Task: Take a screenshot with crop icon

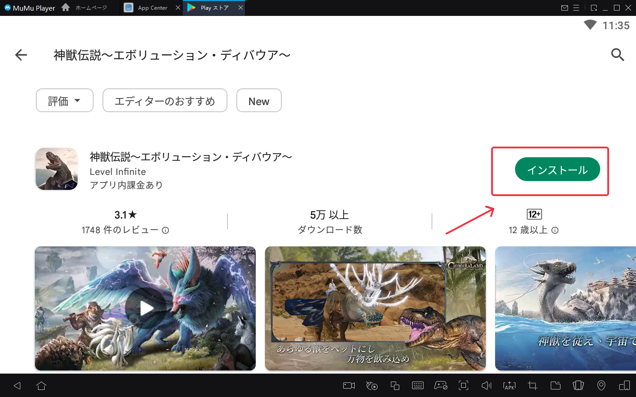Action: (533, 386)
